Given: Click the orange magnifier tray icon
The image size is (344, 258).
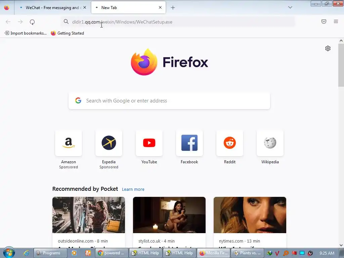Looking at the screenshot, I should click(286, 253).
